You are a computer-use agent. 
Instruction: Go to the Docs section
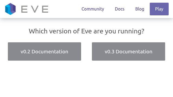coord(119,9)
